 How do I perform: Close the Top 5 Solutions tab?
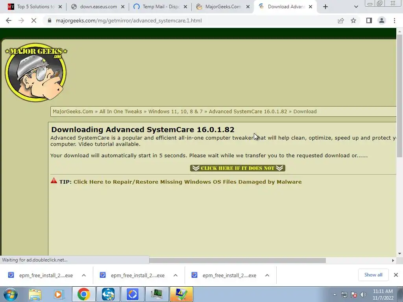(60, 7)
